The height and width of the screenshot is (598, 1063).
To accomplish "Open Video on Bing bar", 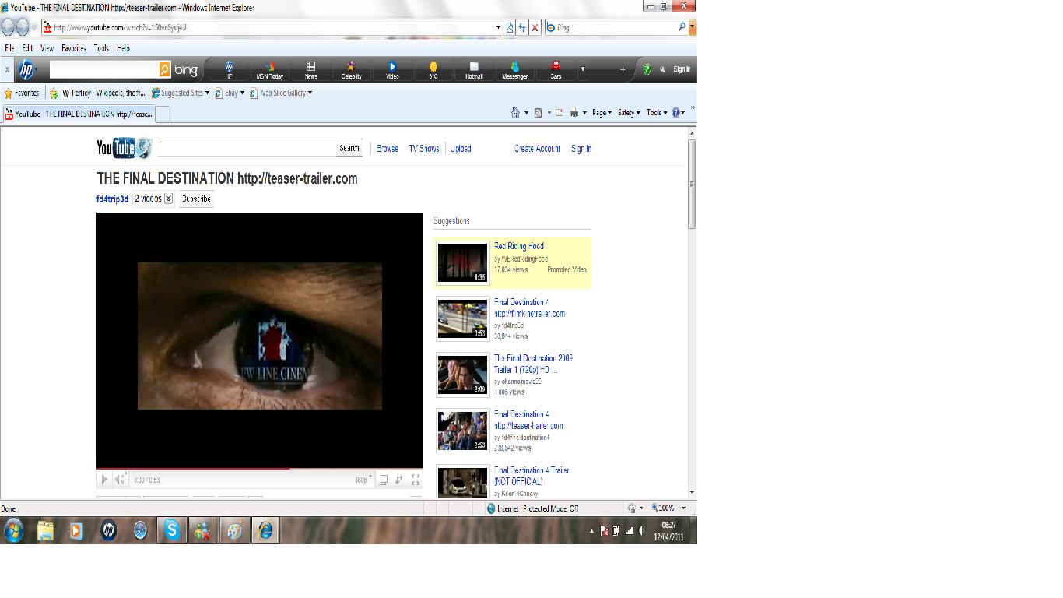I will pos(392,70).
